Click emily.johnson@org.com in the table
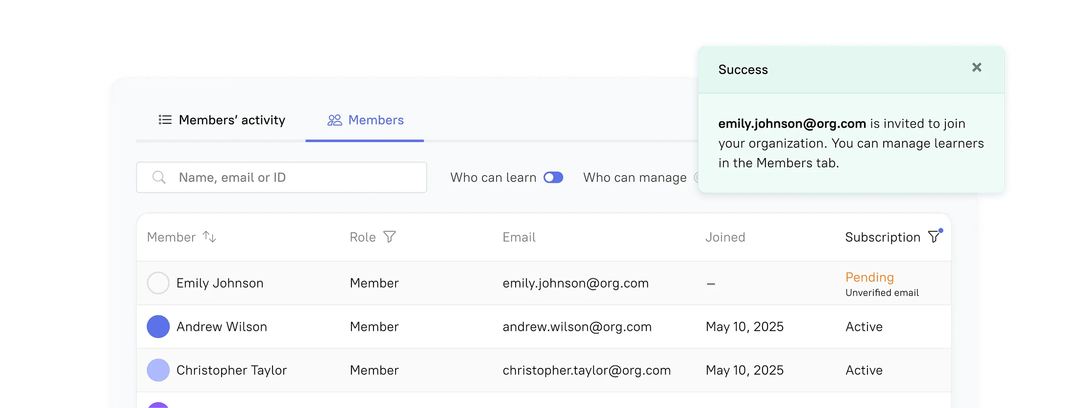Viewport: 1088px width, 408px height. [576, 283]
